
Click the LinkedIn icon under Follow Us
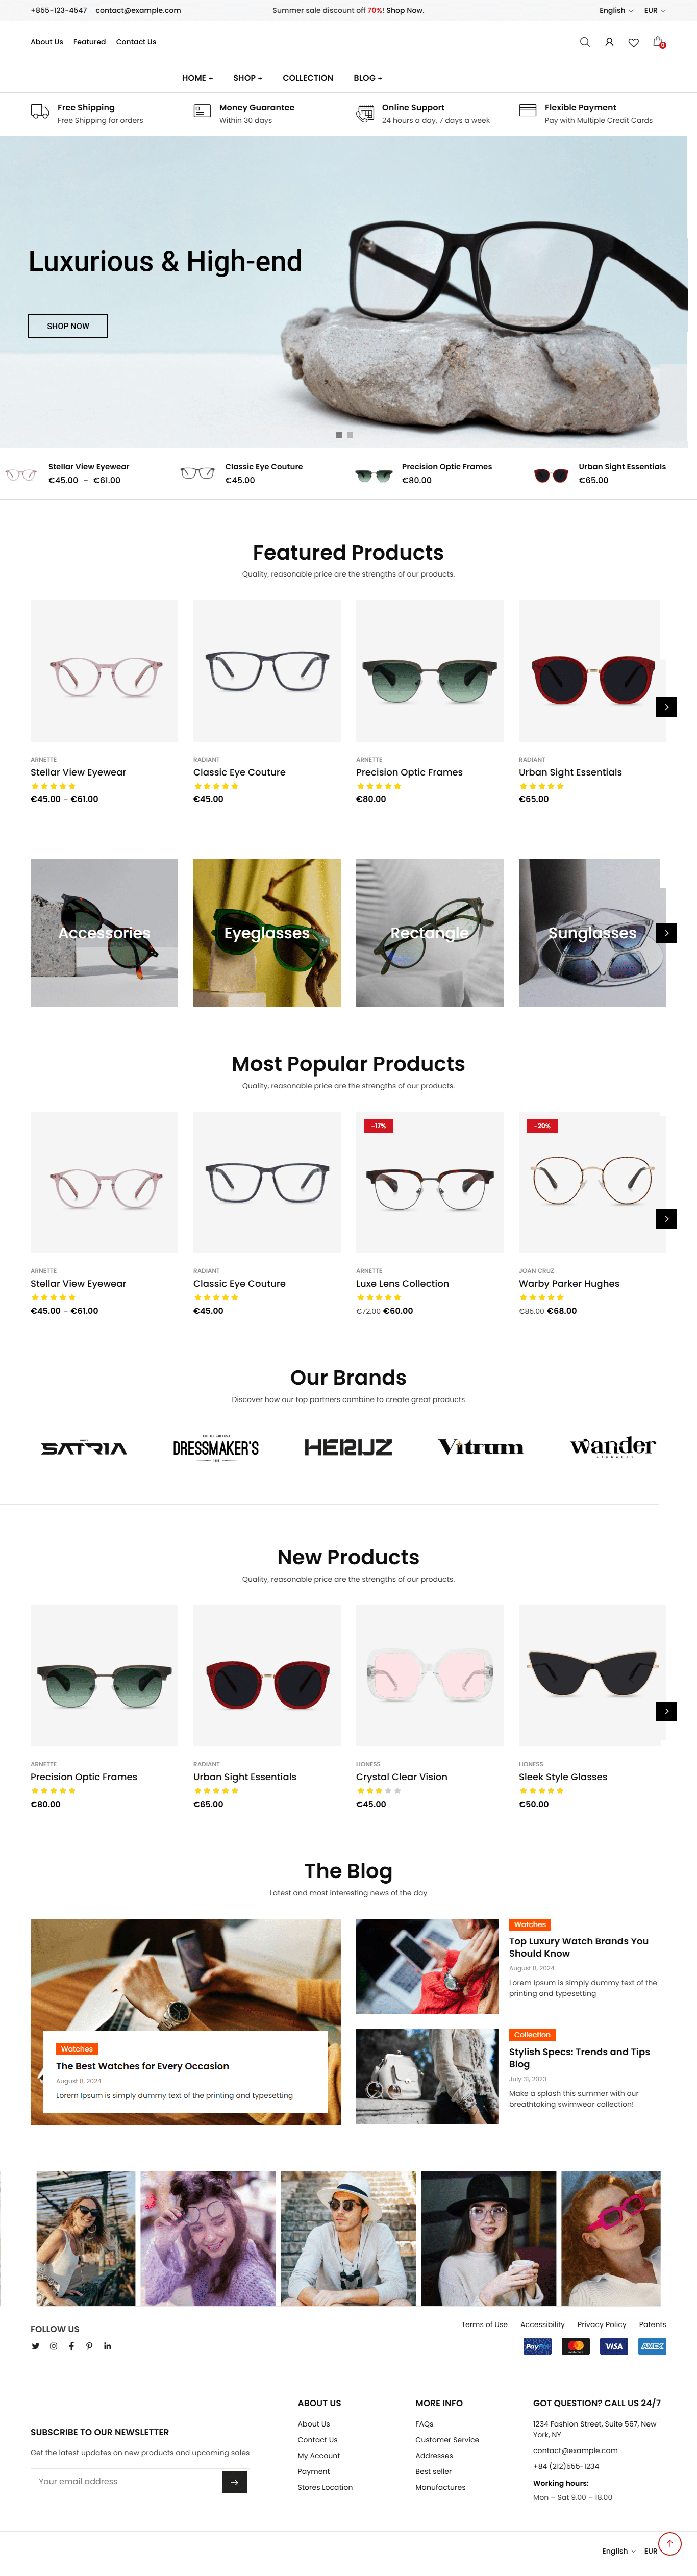pyautogui.click(x=108, y=2345)
